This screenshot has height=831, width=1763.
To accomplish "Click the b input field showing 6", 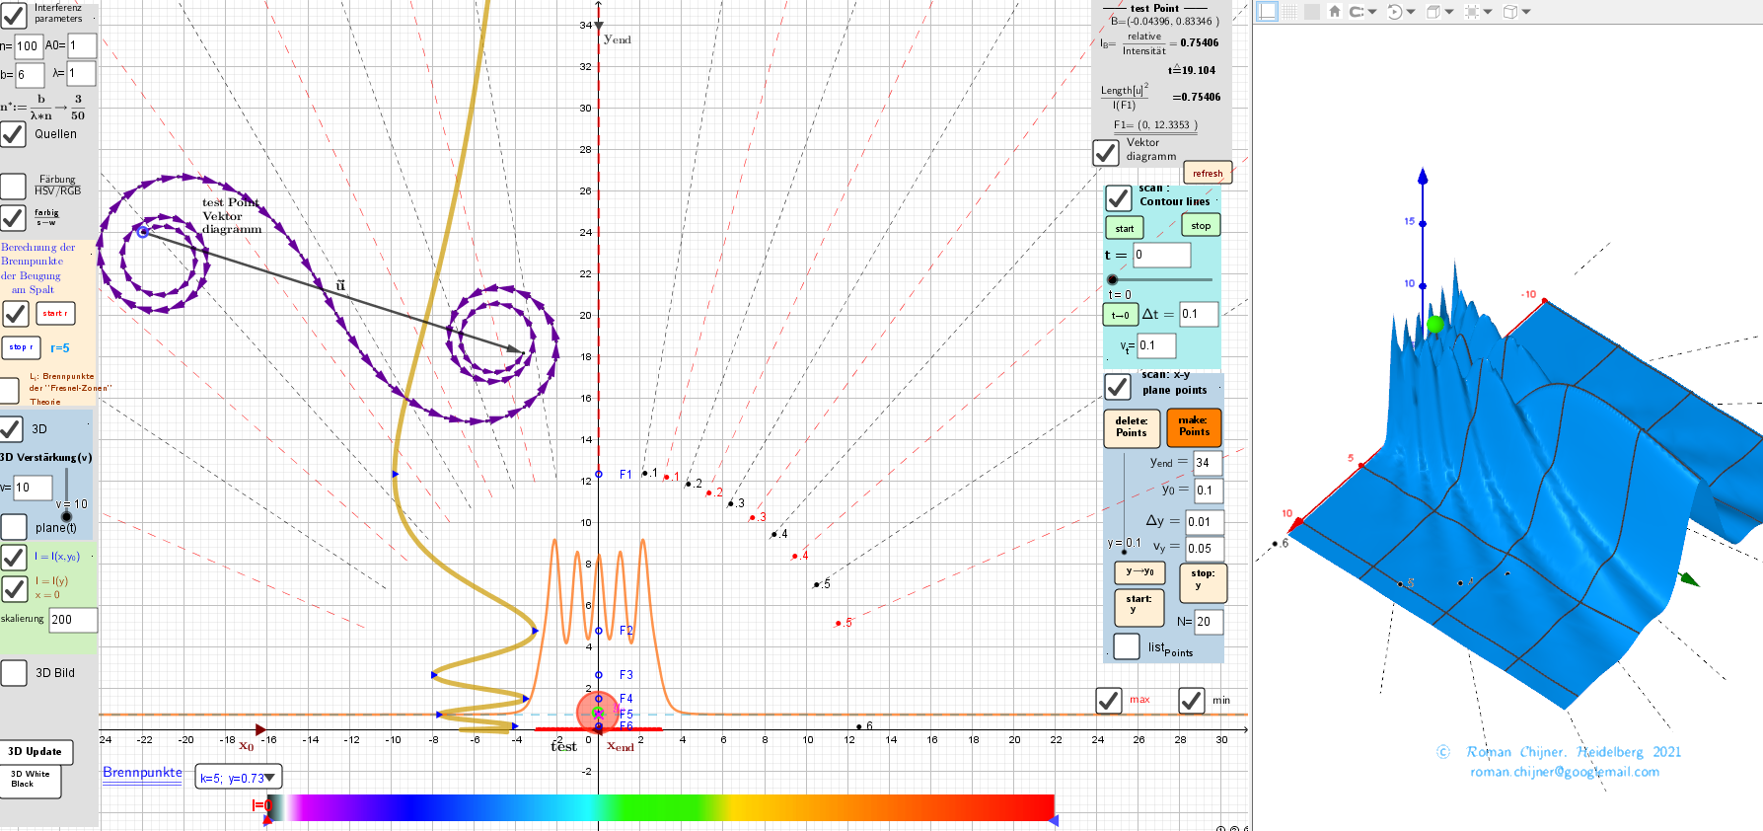I will click(30, 74).
